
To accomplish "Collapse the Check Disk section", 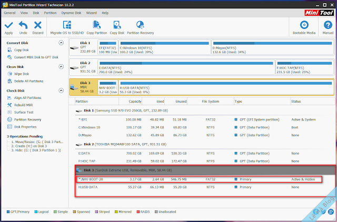I will pos(61,90).
